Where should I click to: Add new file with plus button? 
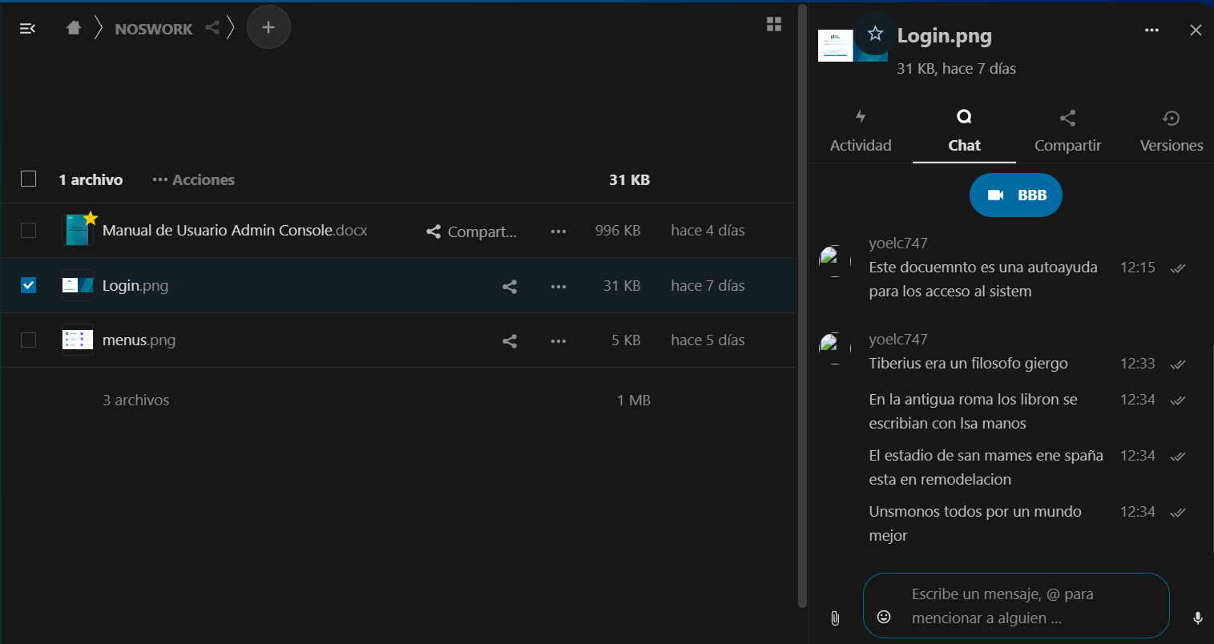point(268,27)
